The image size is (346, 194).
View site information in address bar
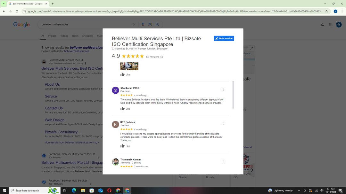coord(24,12)
